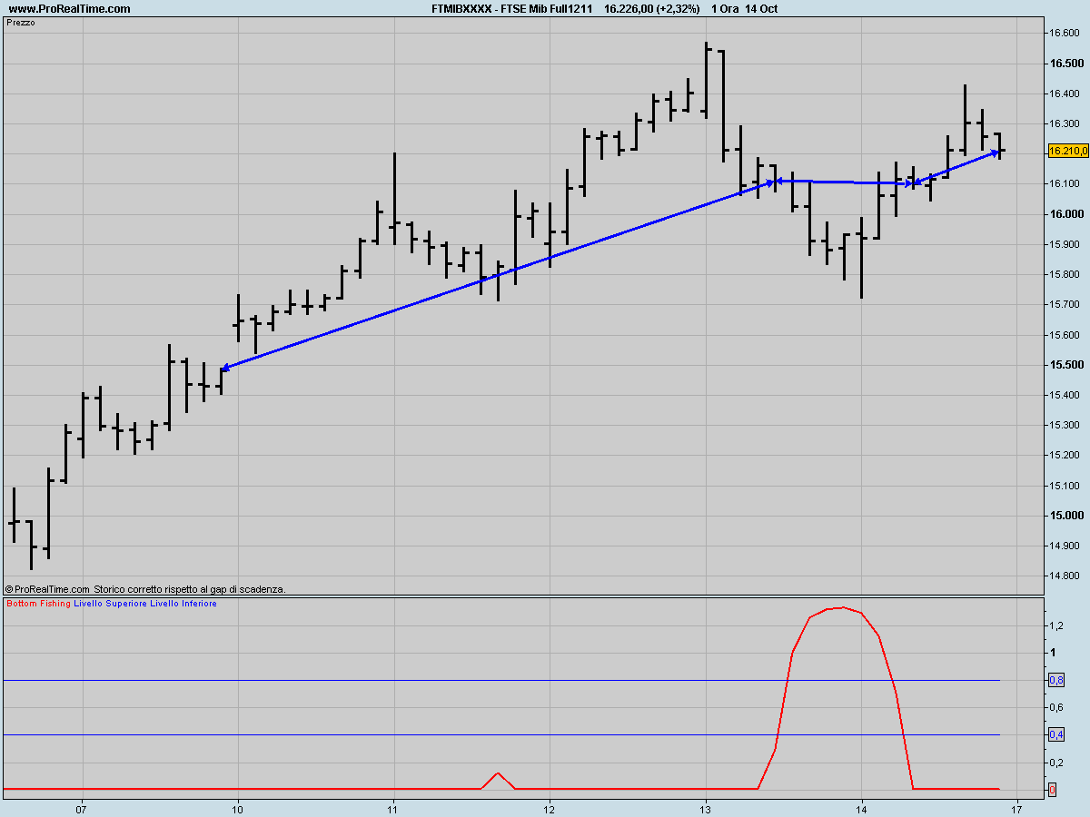The width and height of the screenshot is (1090, 817).
Task: Select the Livello Inferiore indicator label
Action: 183,603
